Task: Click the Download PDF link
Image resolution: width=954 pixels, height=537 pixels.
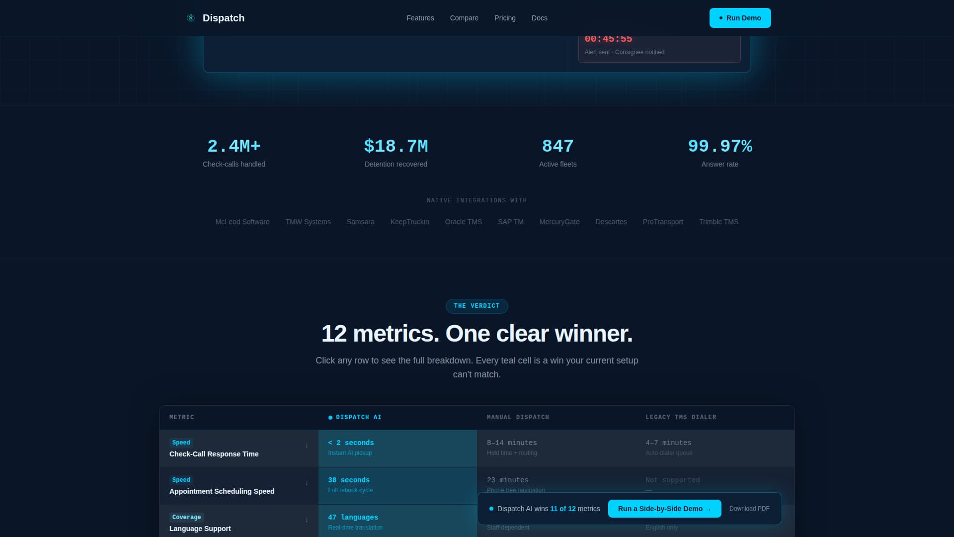Action: [x=749, y=509]
